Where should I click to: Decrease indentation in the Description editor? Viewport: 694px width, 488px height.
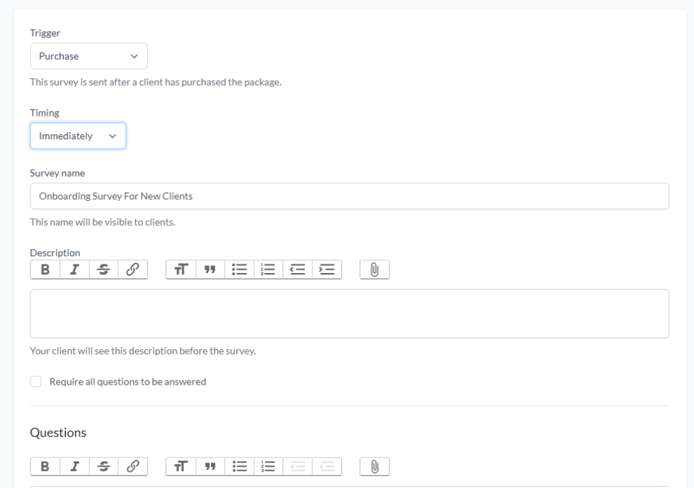pos(297,269)
